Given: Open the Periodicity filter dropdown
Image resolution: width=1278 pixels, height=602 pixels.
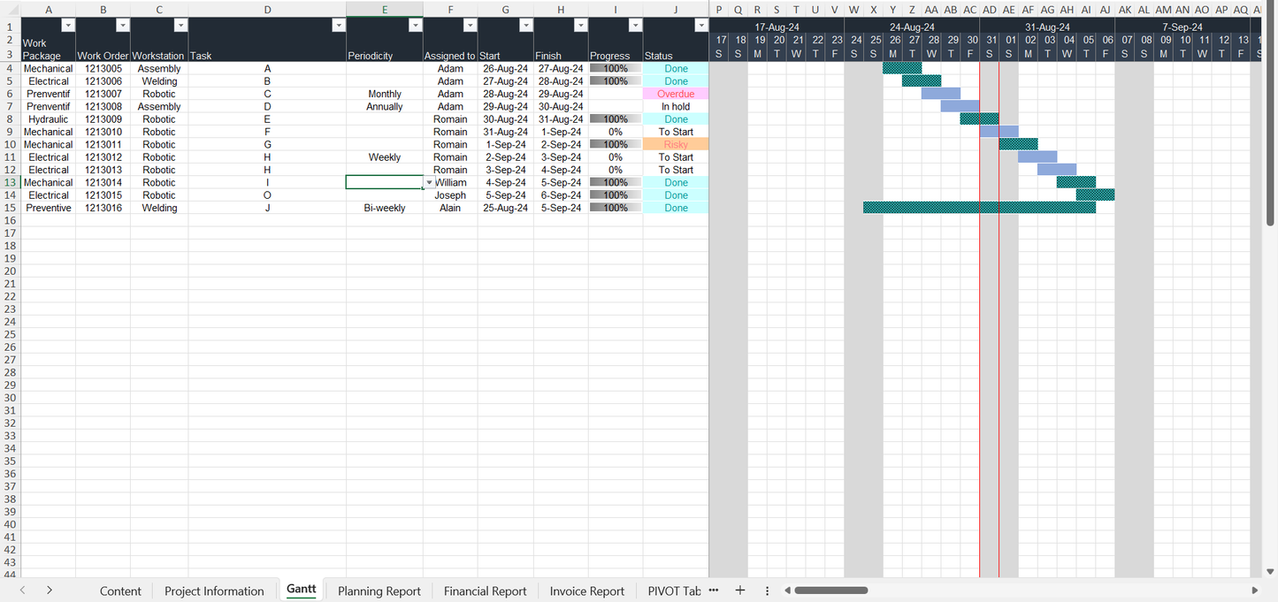Looking at the screenshot, I should [415, 26].
